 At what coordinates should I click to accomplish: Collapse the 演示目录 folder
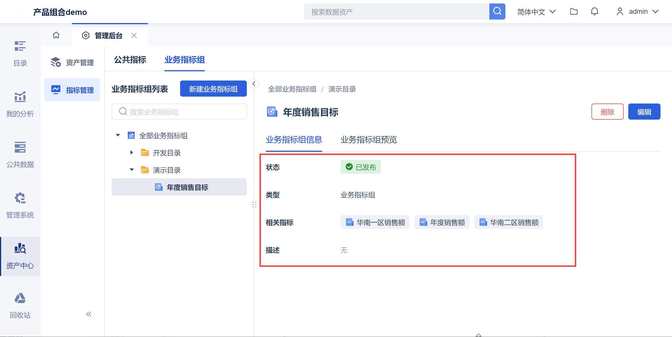point(131,170)
